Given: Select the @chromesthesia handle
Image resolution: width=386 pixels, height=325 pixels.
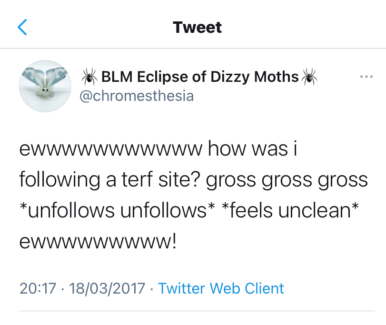Looking at the screenshot, I should [x=136, y=96].
